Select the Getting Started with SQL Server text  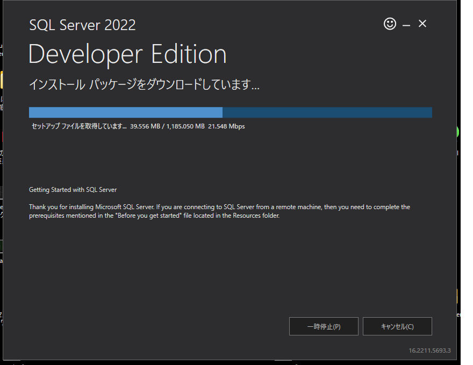click(x=72, y=189)
